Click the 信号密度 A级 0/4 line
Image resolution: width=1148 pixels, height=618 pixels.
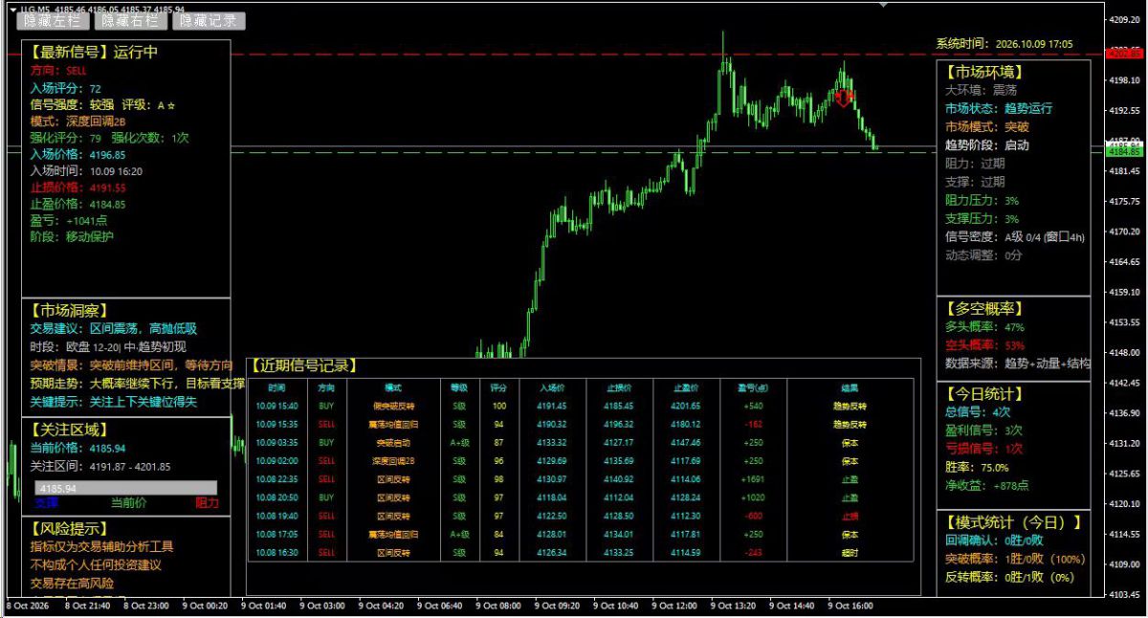[1015, 237]
